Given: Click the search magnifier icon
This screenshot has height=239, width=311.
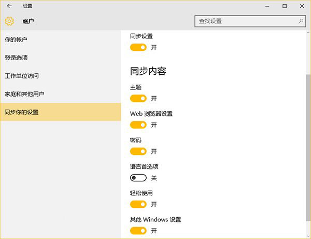Looking at the screenshot, I should pyautogui.click(x=301, y=21).
